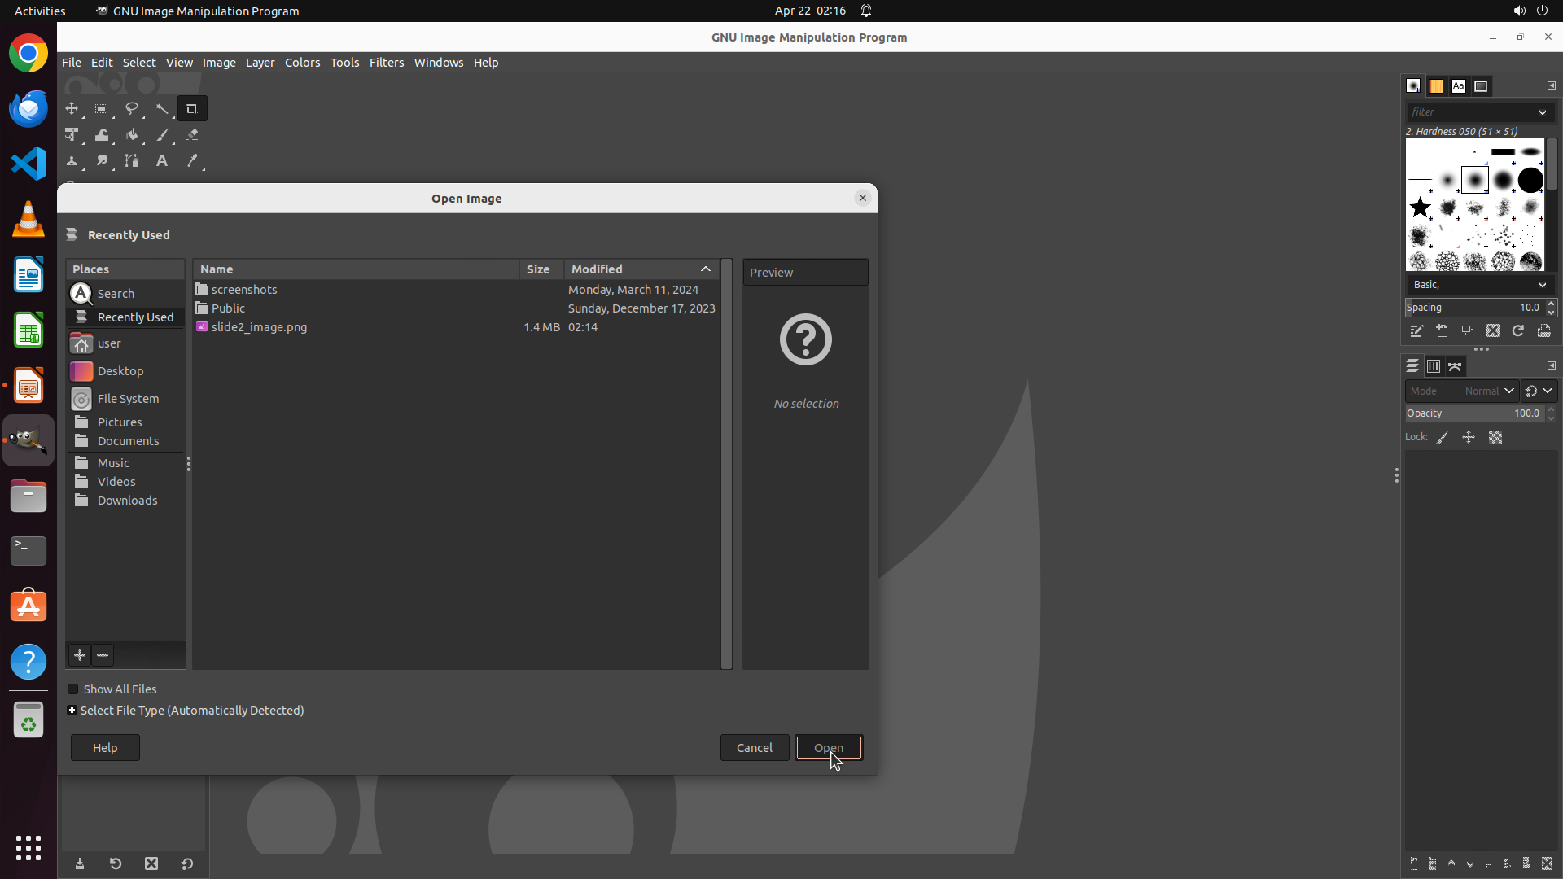Click refresh brushes icon

pyautogui.click(x=1518, y=331)
